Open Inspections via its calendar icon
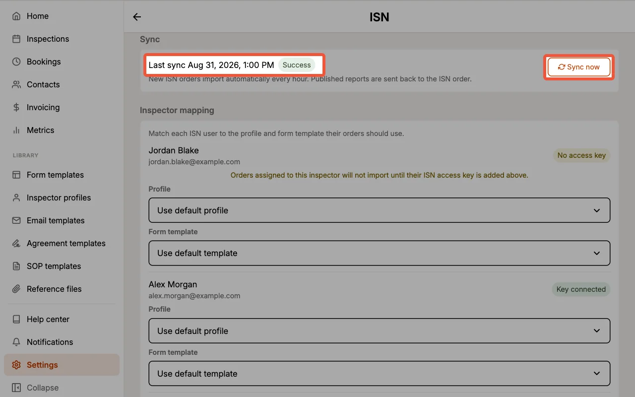Screen dimensions: 635x397 16,39
